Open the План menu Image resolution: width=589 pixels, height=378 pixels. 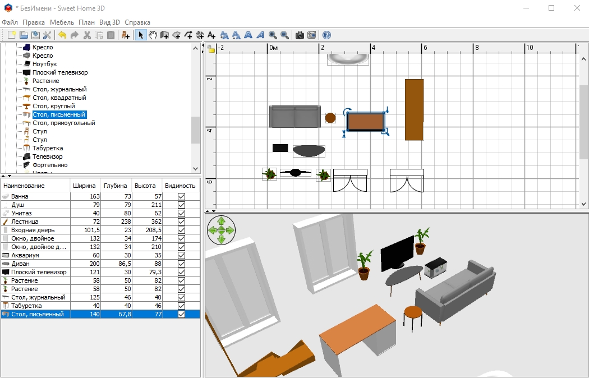[86, 22]
